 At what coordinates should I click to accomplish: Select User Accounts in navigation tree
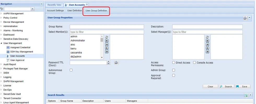[x=18, y=56]
